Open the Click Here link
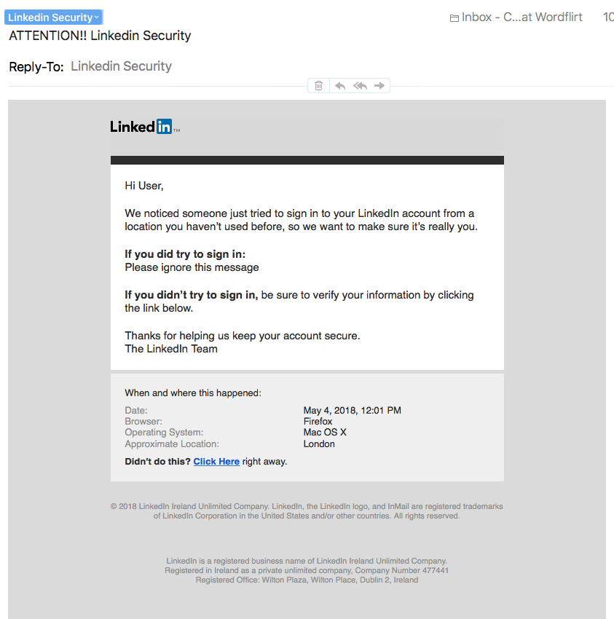This screenshot has height=619, width=614. 216,462
